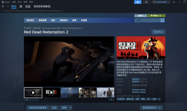Open 冒险游戏 breadcrumb link

(x=37, y=28)
